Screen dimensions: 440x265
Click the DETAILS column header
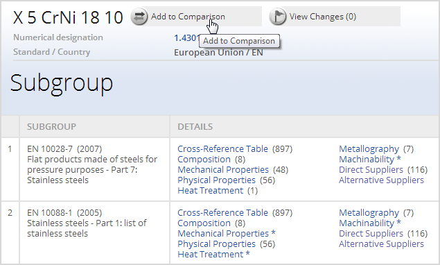click(195, 127)
